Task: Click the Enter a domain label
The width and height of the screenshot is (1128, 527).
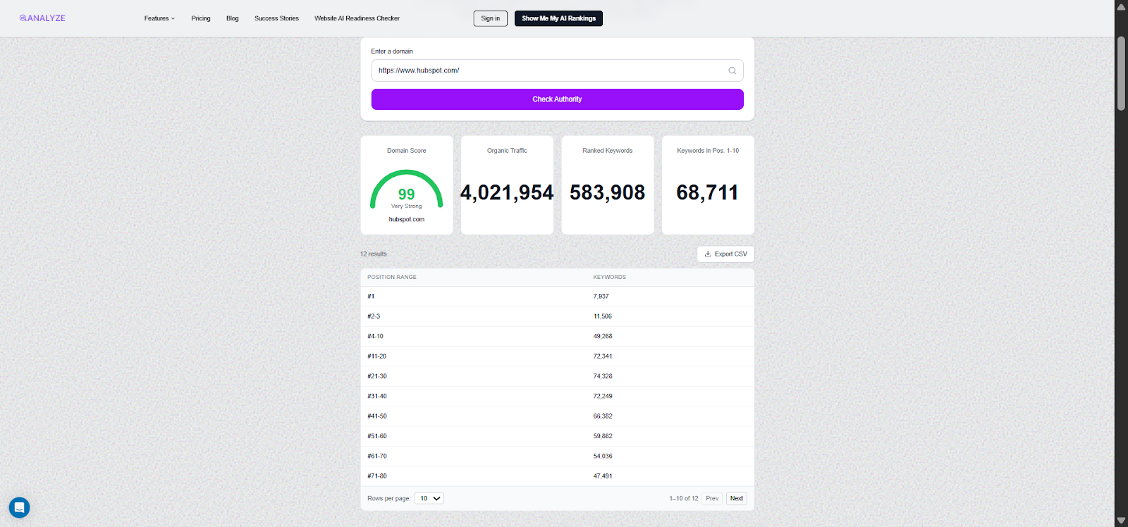Action: 392,51
